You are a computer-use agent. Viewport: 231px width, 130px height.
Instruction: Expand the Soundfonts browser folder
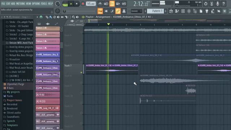point(12,117)
